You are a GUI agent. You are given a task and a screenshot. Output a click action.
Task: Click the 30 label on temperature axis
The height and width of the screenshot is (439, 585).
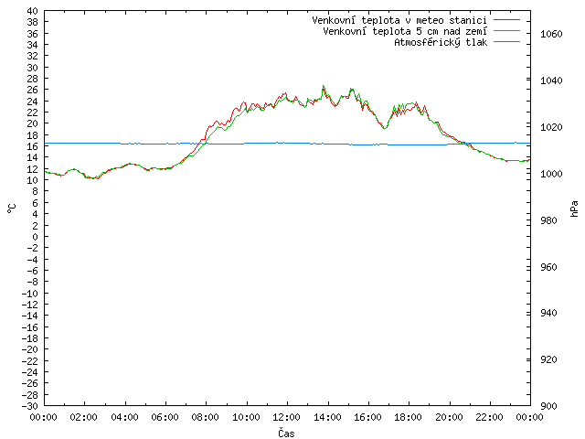[33, 68]
